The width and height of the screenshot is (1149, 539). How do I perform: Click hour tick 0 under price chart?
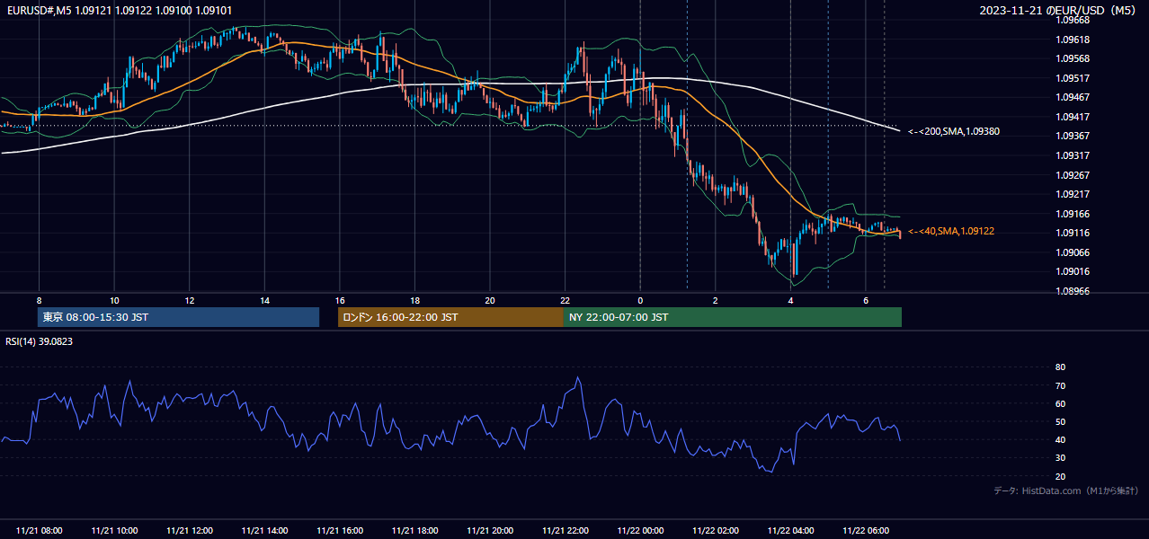click(x=640, y=300)
